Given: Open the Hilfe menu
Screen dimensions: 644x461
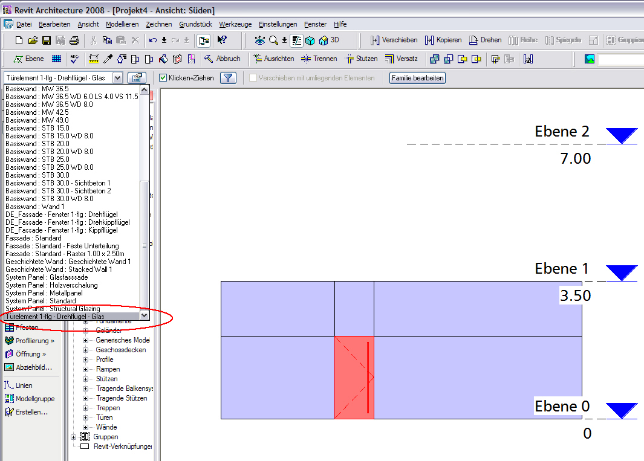Looking at the screenshot, I should (340, 24).
